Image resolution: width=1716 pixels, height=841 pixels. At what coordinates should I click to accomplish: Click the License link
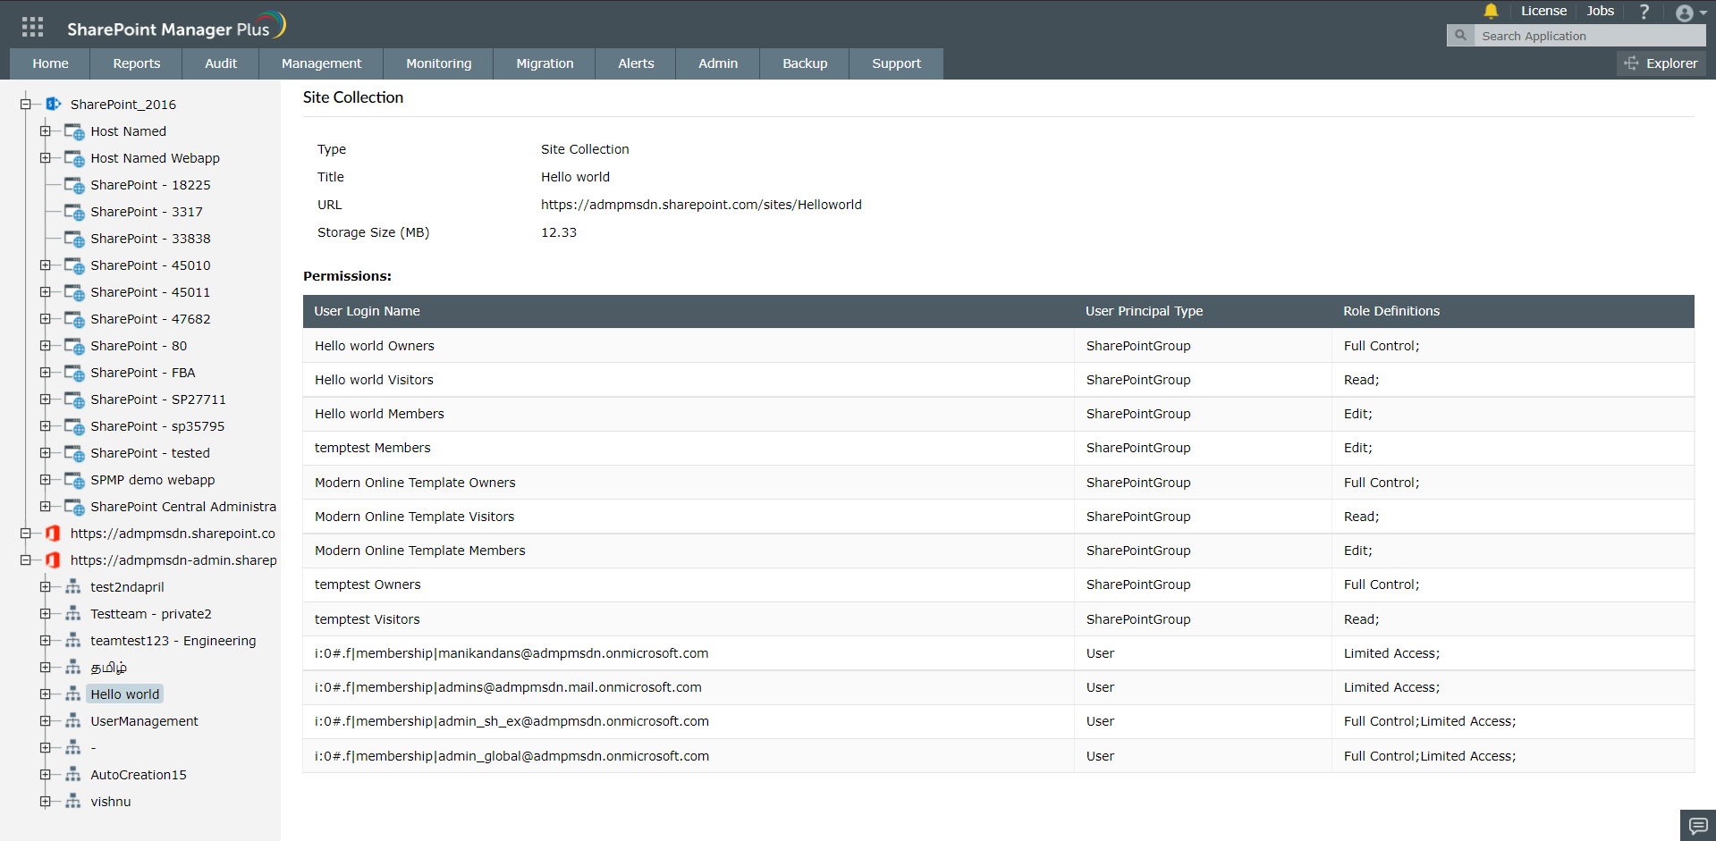(1543, 11)
